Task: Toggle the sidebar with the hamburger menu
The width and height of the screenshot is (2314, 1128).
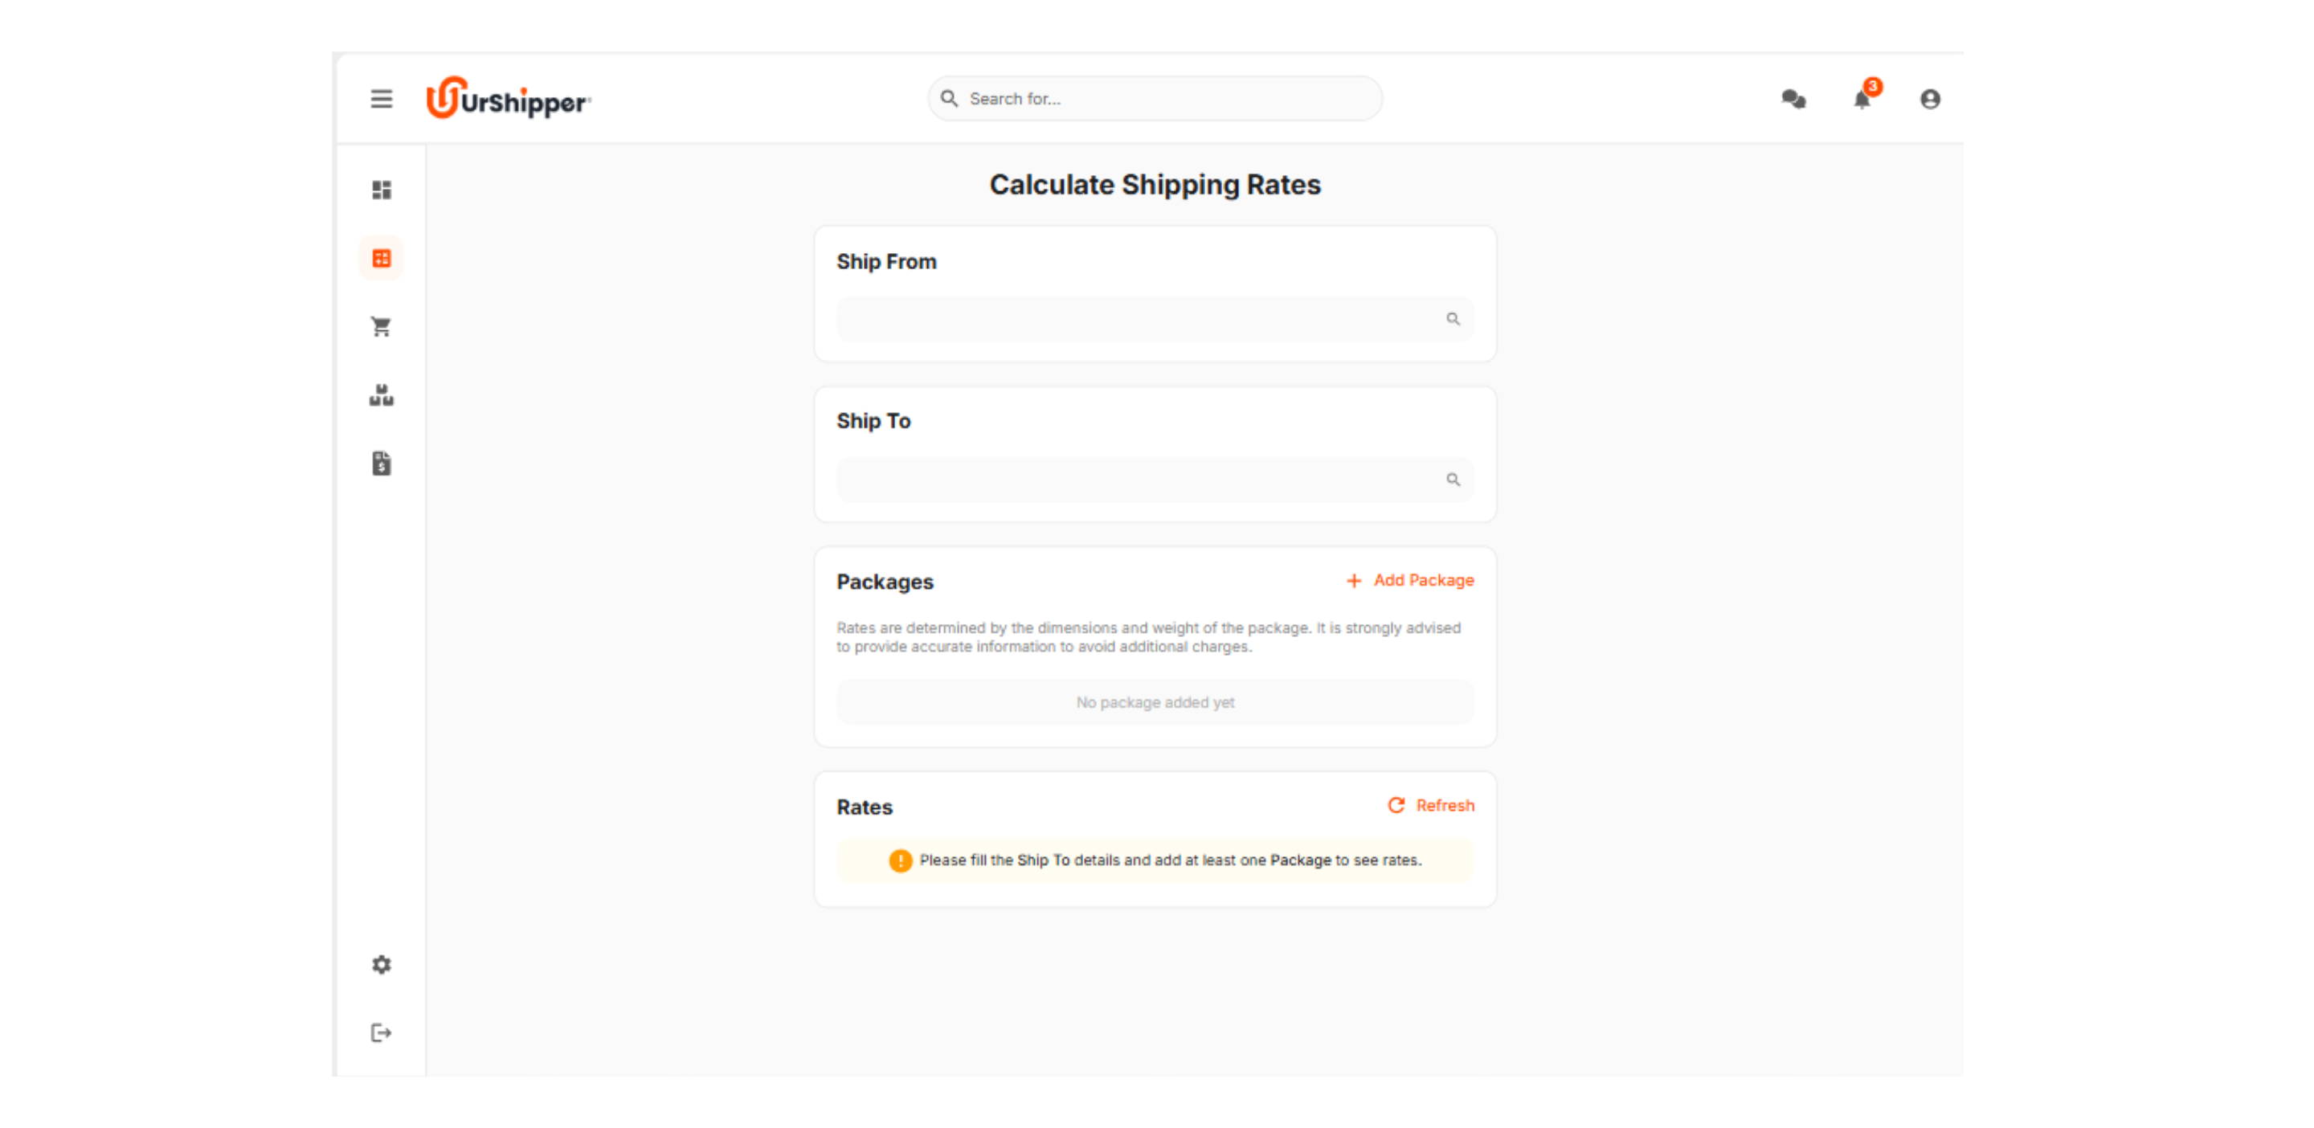Action: (381, 99)
